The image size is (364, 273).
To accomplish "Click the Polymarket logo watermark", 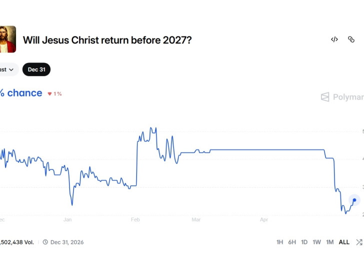I will coord(342,97).
